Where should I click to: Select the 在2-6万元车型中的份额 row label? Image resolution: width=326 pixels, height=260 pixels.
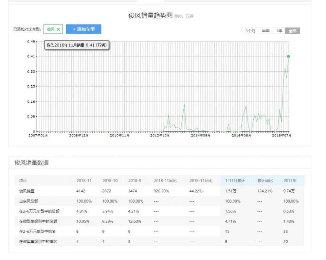click(39, 211)
